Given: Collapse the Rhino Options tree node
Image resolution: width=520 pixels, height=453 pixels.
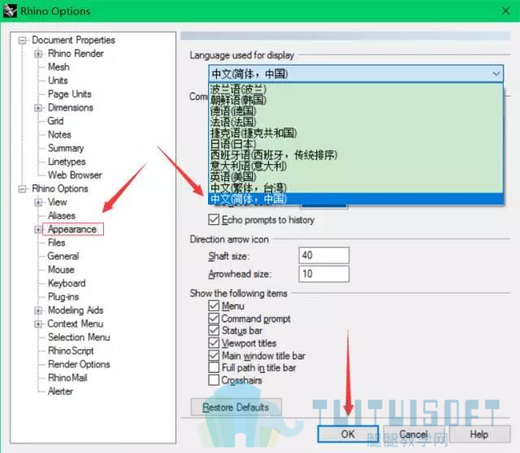Looking at the screenshot, I should tap(22, 189).
